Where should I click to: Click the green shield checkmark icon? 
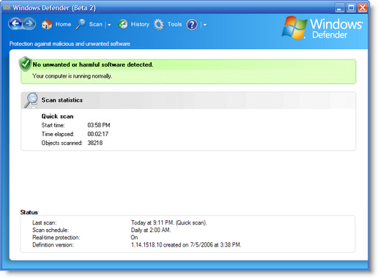[x=25, y=64]
